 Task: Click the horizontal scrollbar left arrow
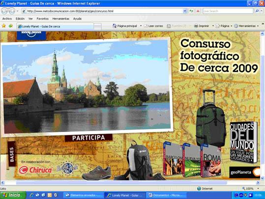2,183
